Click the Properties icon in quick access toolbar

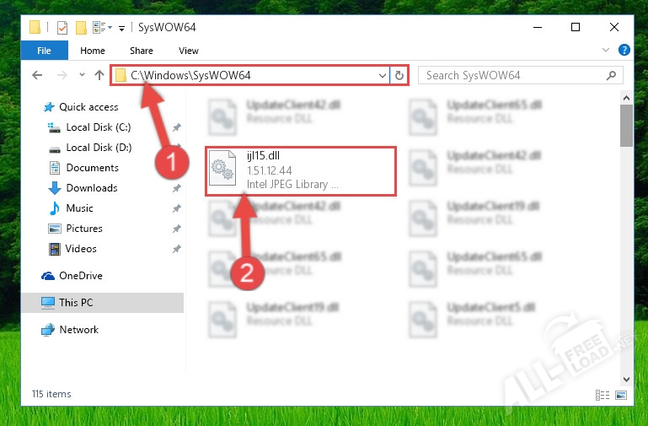tap(62, 27)
